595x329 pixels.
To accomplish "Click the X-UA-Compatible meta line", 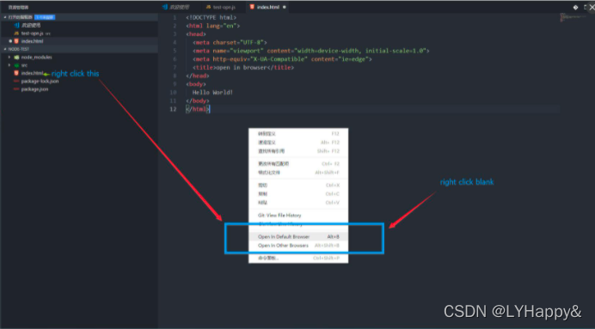I will click(282, 59).
